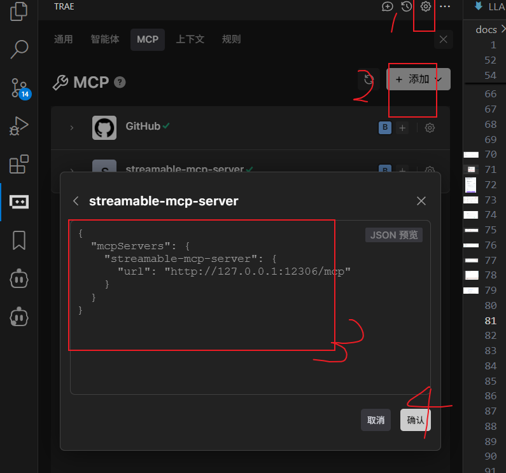Click the GitHub server name
This screenshot has height=473, width=506.
click(143, 126)
